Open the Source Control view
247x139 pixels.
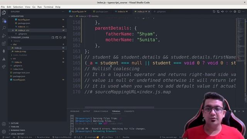[4, 20]
